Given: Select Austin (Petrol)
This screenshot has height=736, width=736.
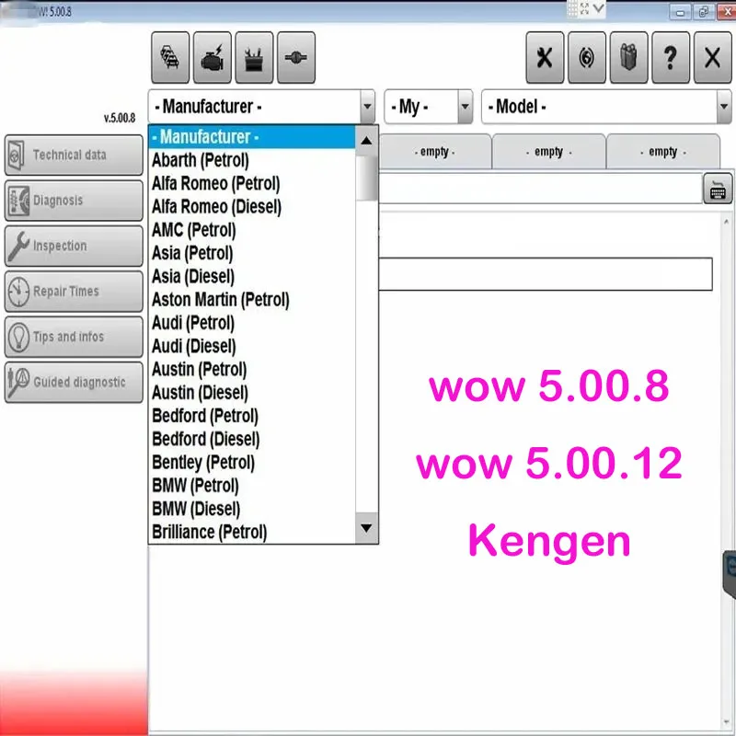Looking at the screenshot, I should pos(252,370).
